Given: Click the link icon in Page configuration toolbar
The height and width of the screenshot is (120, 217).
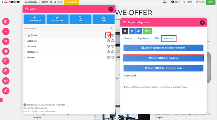Looking at the screenshot, I should [139, 31].
